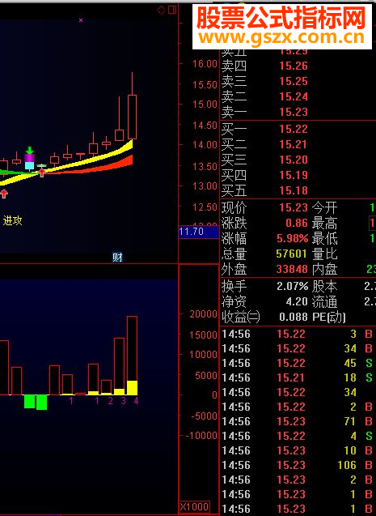Click the 16.00 price axis label
The height and width of the screenshot is (516, 376).
click(205, 64)
